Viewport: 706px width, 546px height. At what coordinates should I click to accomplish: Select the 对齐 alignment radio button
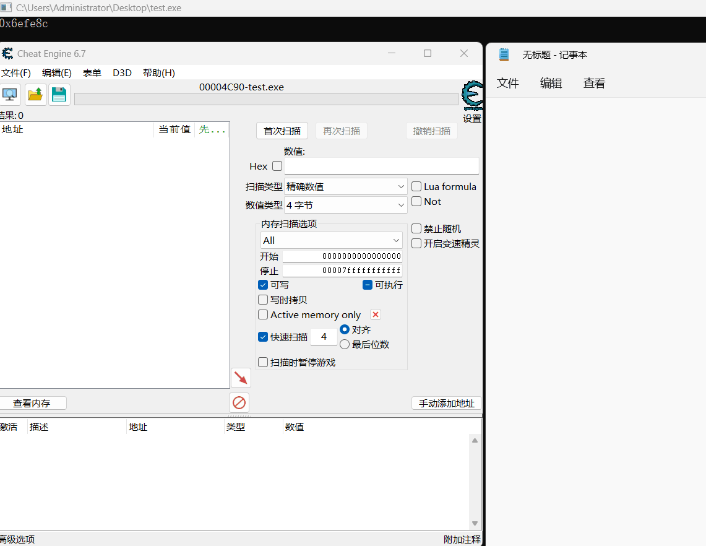tap(345, 329)
